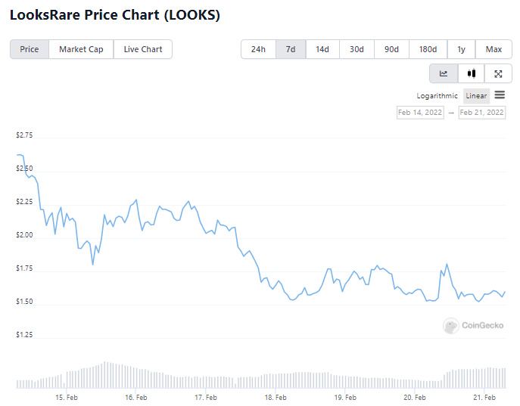View 1y price history
Screen dimensions: 520x406
(x=461, y=49)
